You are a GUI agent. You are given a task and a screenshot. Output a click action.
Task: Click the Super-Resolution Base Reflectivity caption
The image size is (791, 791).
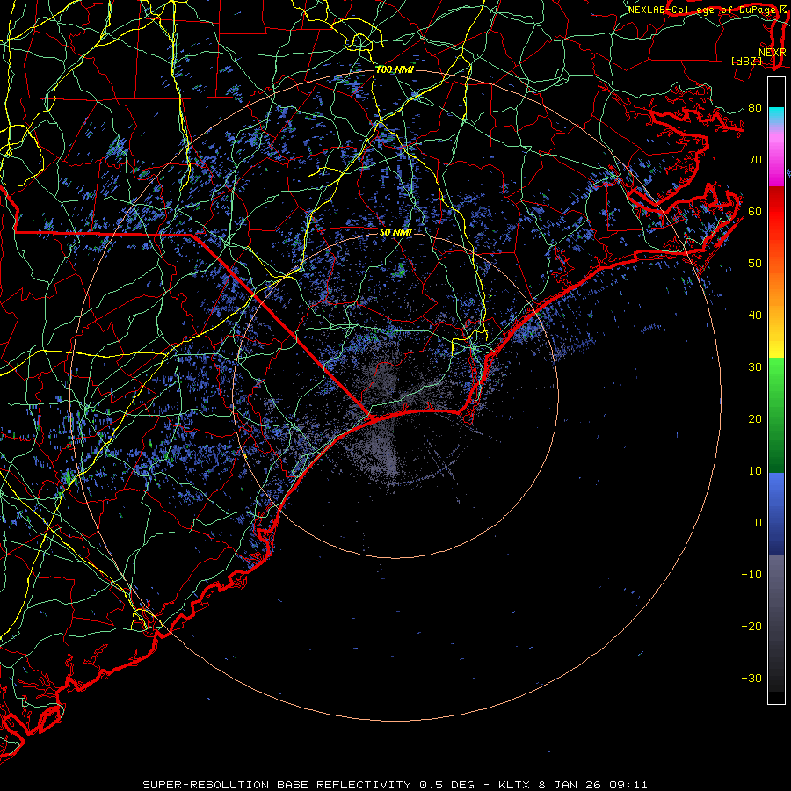(395, 785)
